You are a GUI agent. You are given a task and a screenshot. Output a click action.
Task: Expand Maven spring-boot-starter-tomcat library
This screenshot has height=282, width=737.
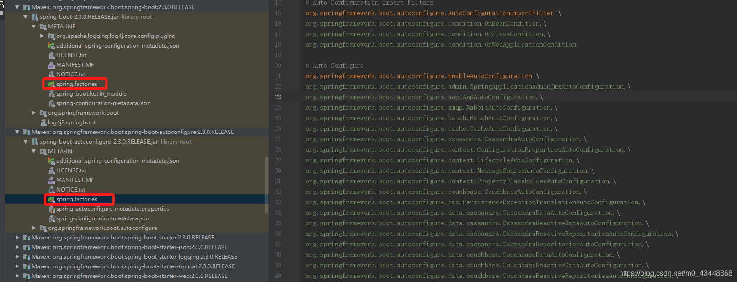click(x=17, y=266)
